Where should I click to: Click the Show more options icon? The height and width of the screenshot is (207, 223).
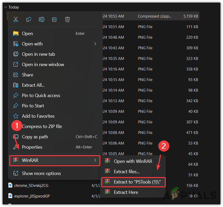pyautogui.click(x=16, y=173)
